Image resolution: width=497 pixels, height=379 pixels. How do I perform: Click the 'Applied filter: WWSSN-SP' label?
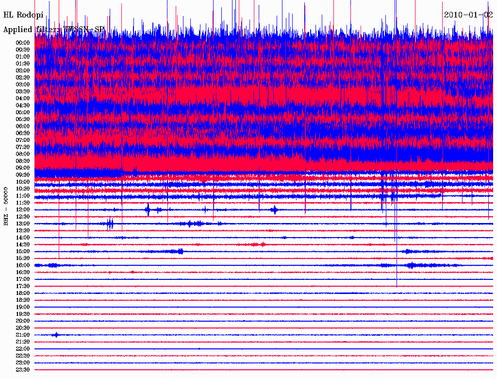click(53, 30)
